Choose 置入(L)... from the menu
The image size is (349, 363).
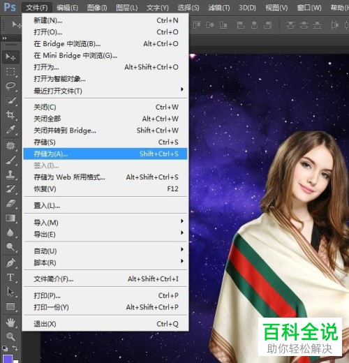[x=105, y=206]
